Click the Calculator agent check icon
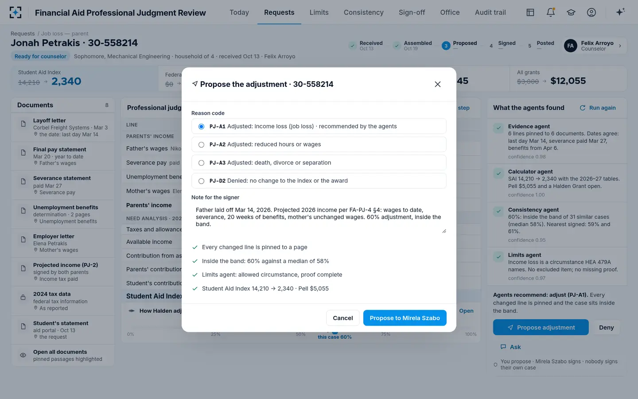This screenshot has height=399, width=638. (498, 173)
